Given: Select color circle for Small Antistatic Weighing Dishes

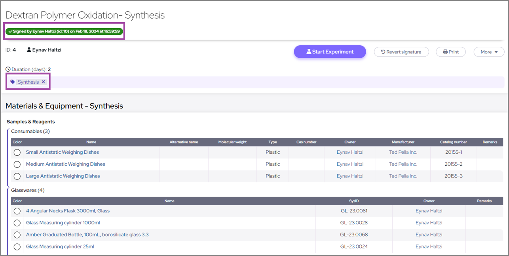Looking at the screenshot, I should coord(17,153).
